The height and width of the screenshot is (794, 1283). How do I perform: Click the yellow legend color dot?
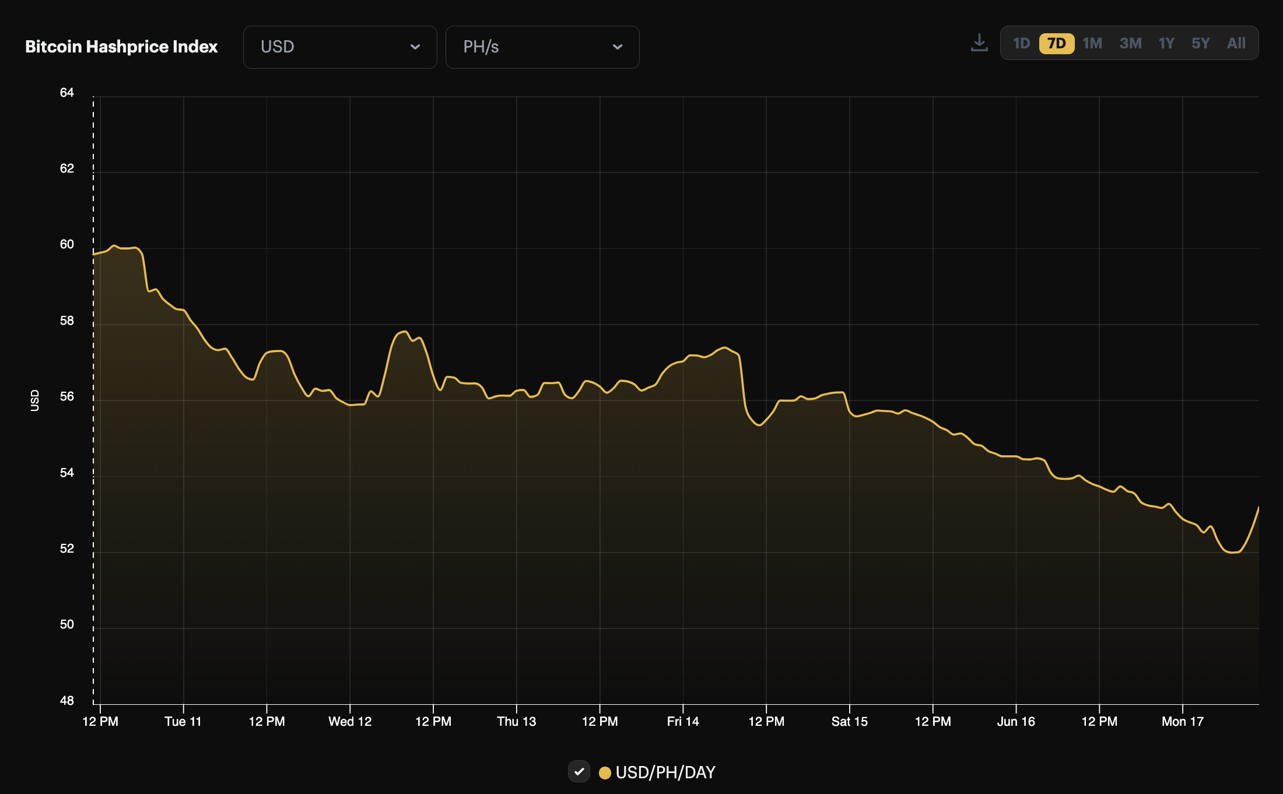click(x=605, y=772)
